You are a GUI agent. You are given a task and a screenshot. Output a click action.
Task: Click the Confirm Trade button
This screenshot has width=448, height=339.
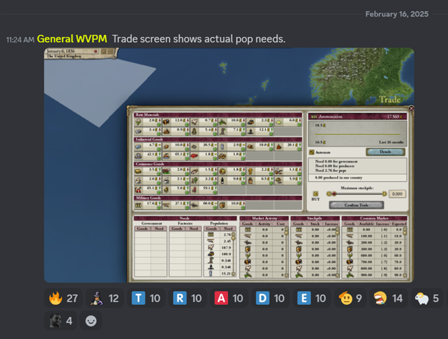click(357, 205)
